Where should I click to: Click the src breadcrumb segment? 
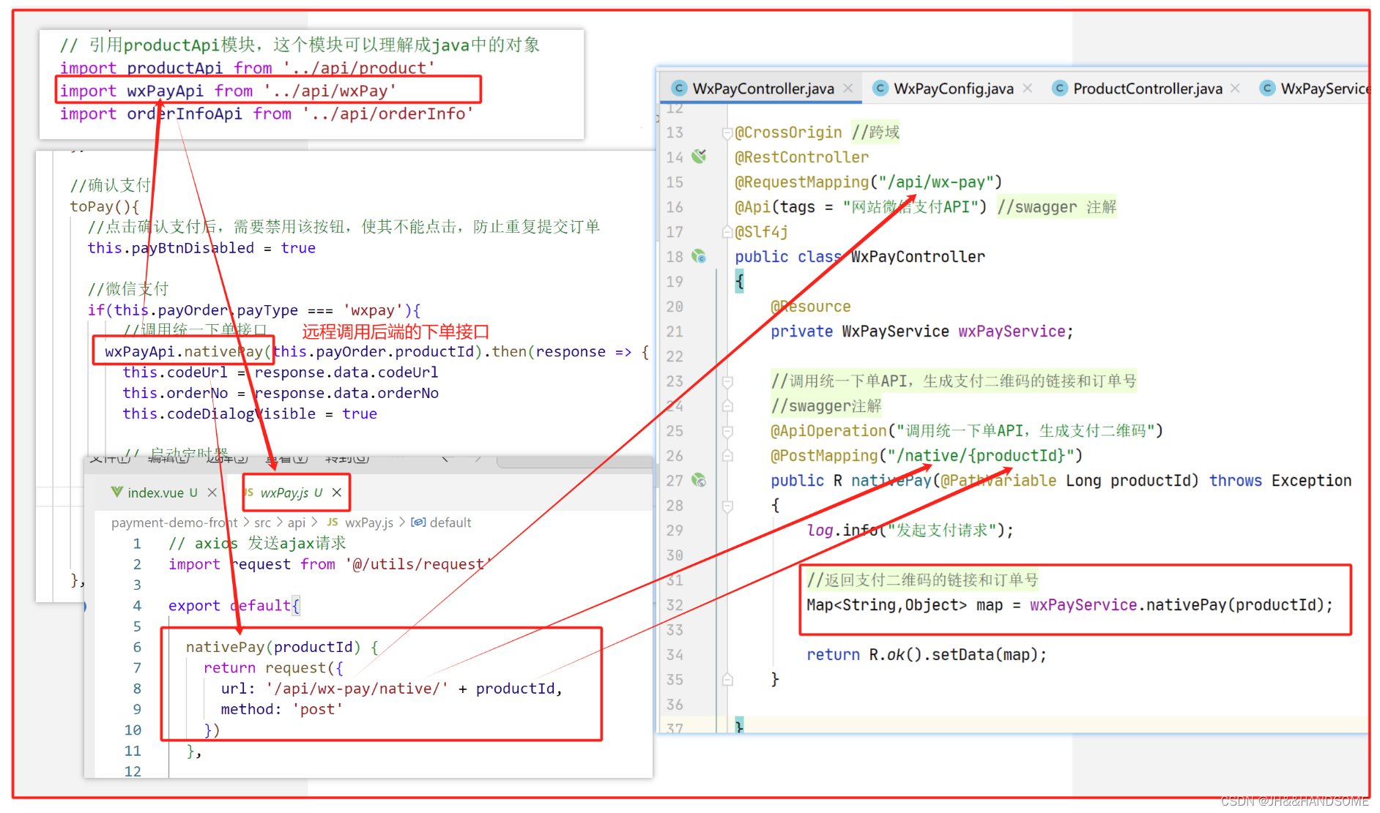(x=262, y=522)
